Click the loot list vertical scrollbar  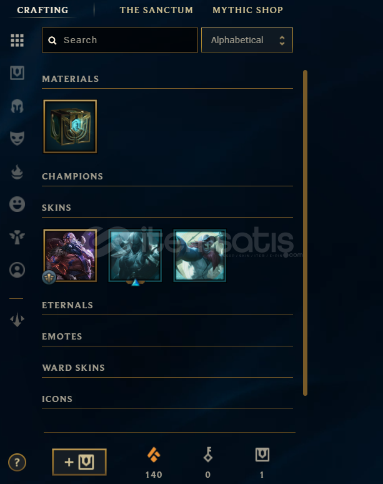click(305, 233)
